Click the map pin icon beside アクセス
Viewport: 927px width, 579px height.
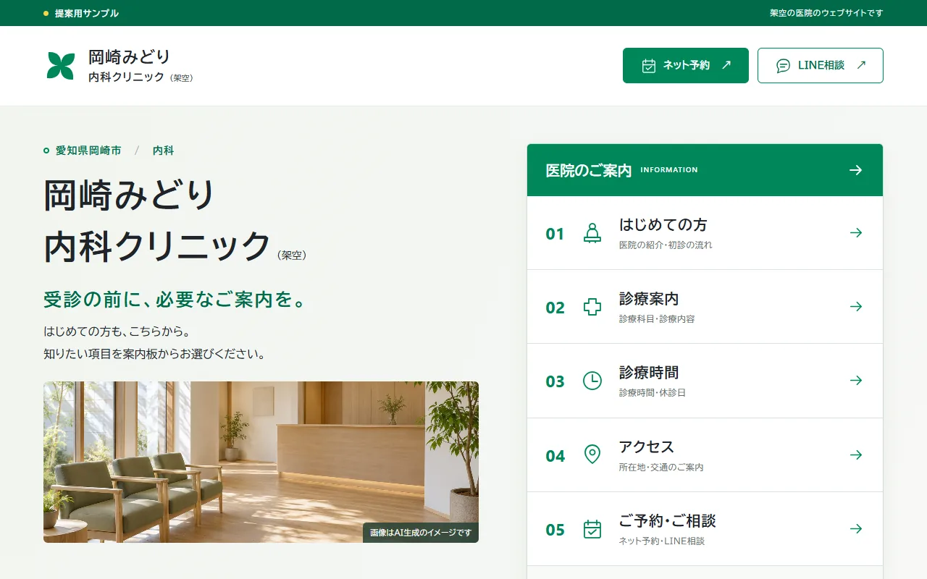(x=592, y=455)
